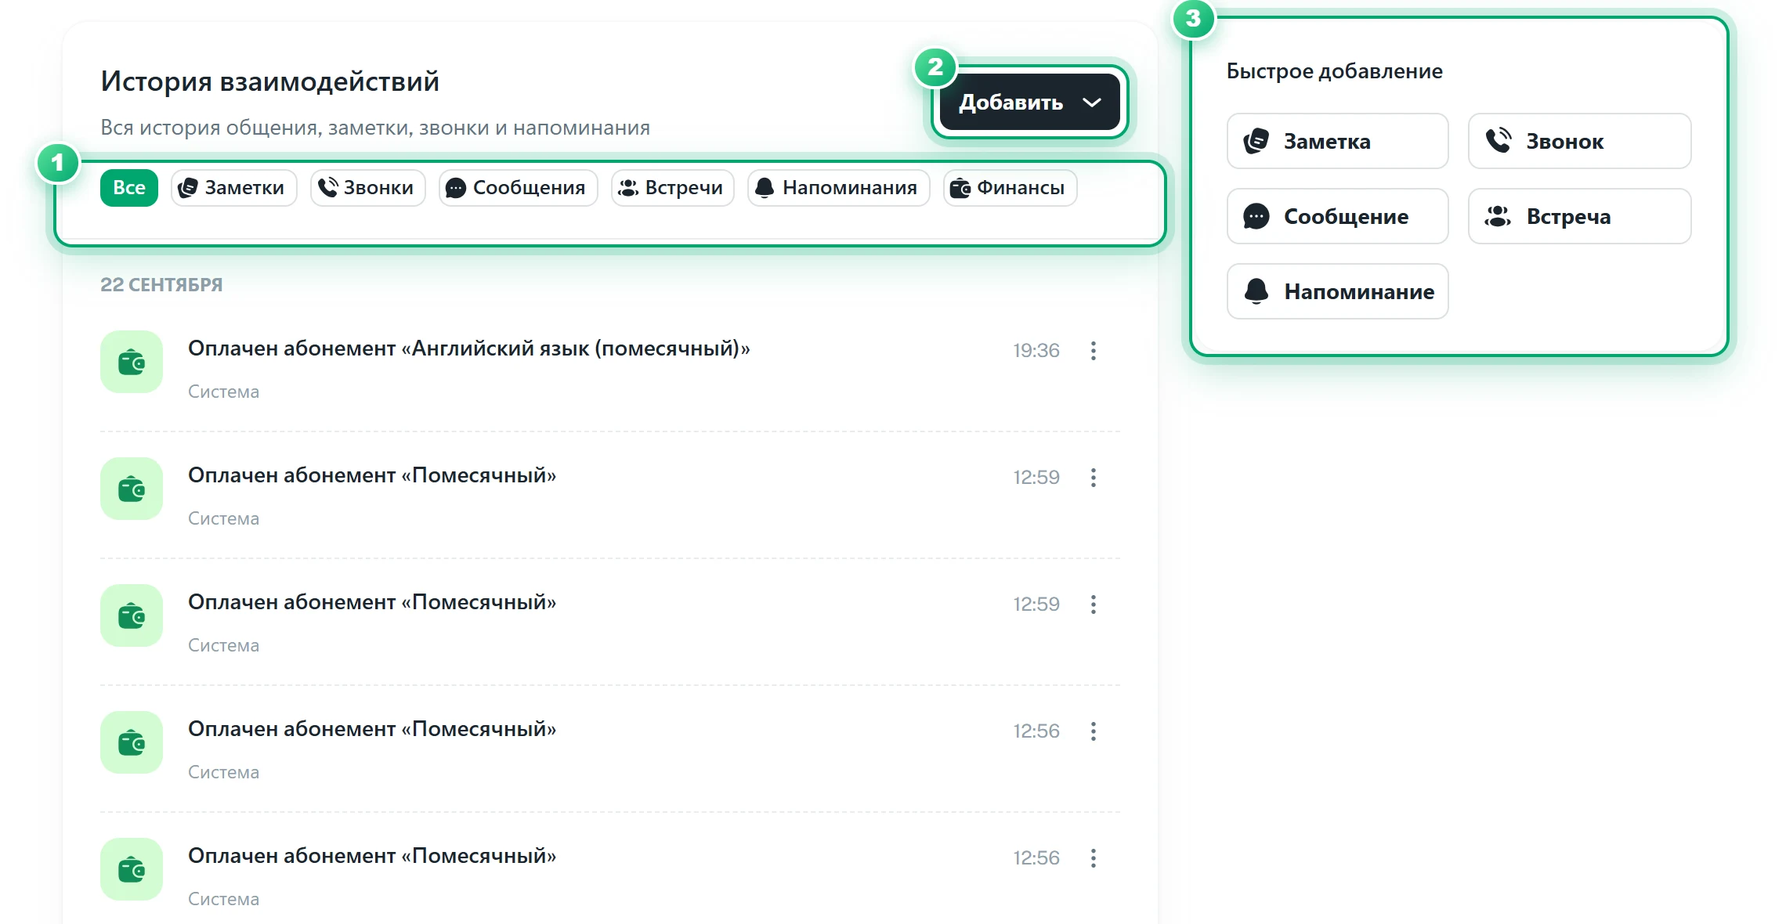Filter history by Заметки
Viewport: 1786px width, 924px height.
click(233, 188)
